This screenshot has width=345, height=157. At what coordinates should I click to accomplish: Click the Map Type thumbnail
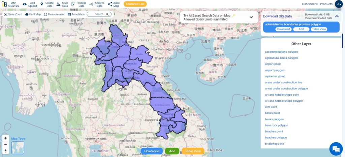point(18,148)
